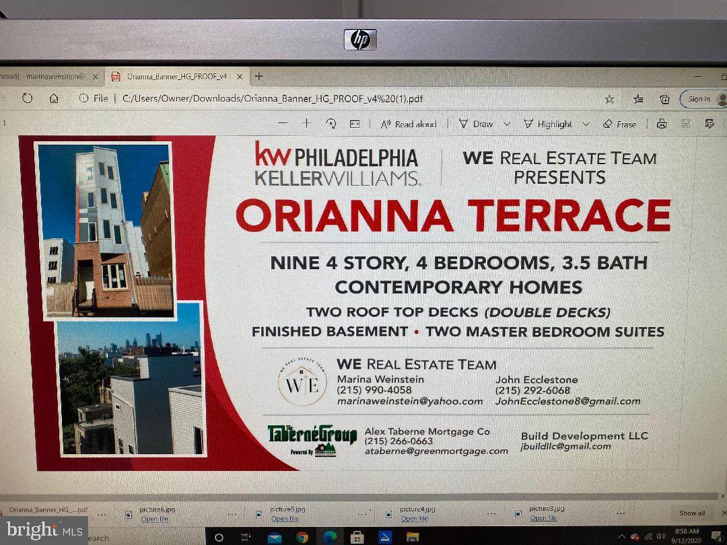The width and height of the screenshot is (727, 545).
Task: Show all downloads
Action: coord(692,513)
